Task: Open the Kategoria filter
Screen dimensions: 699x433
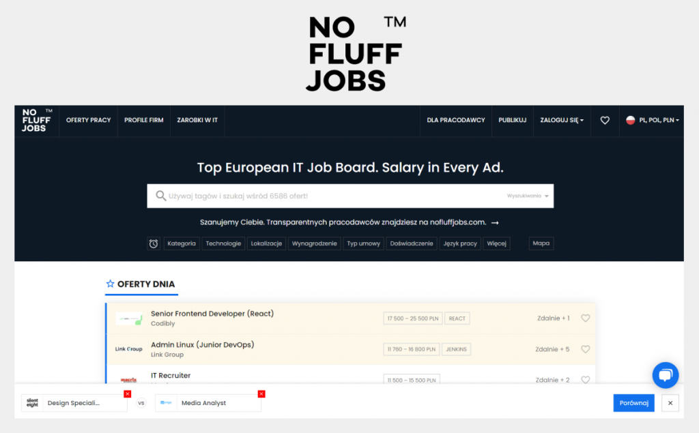Action: [x=182, y=243]
